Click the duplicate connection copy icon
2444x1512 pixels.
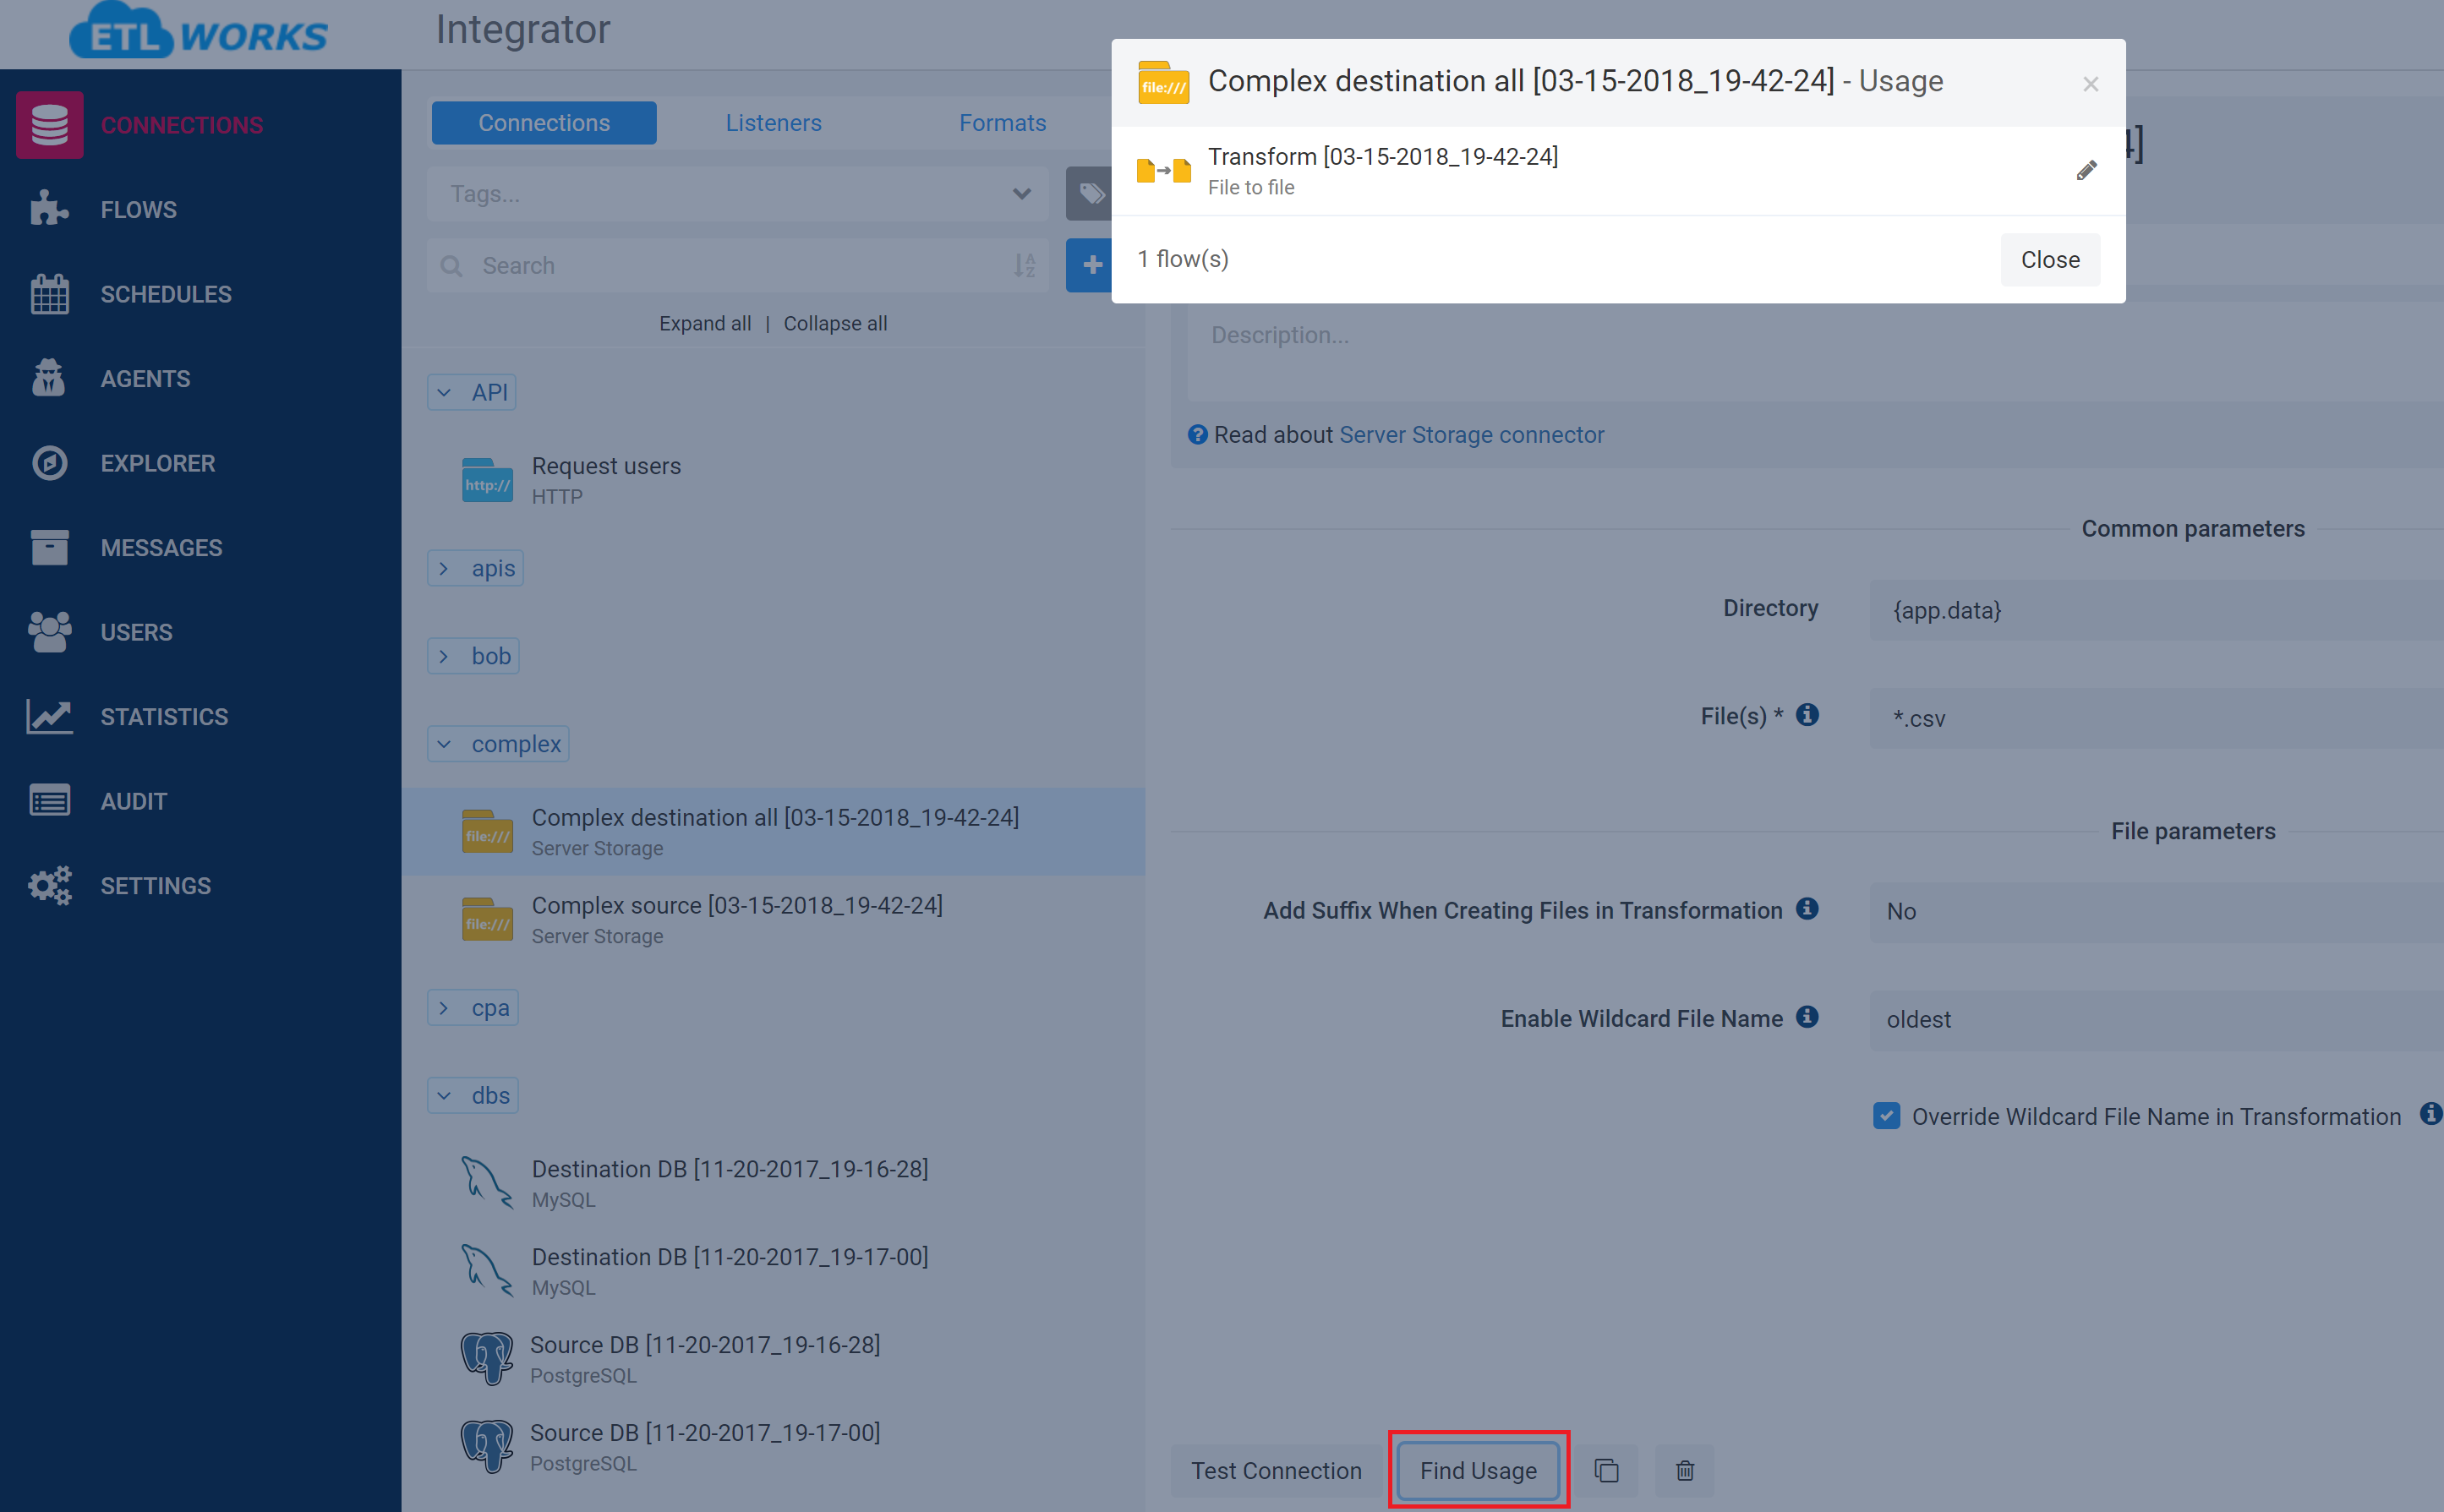pyautogui.click(x=1606, y=1470)
